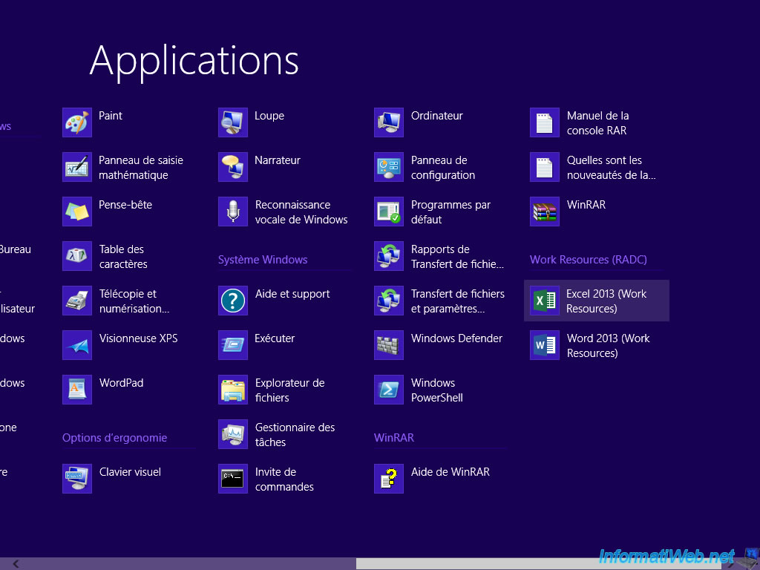Open the Loupe magnifier icon

[233, 122]
